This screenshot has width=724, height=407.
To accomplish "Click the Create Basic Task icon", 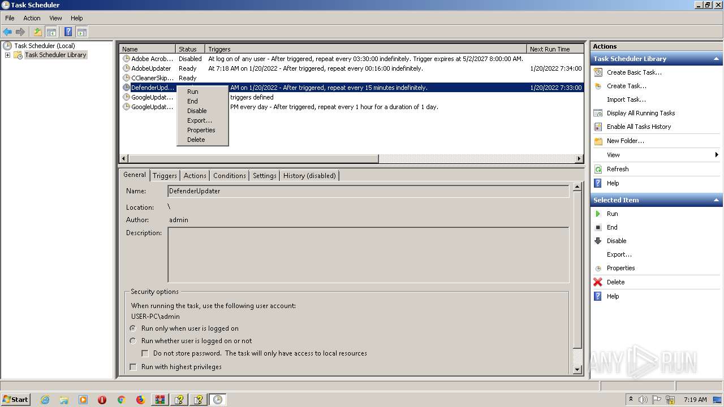I will [598, 72].
